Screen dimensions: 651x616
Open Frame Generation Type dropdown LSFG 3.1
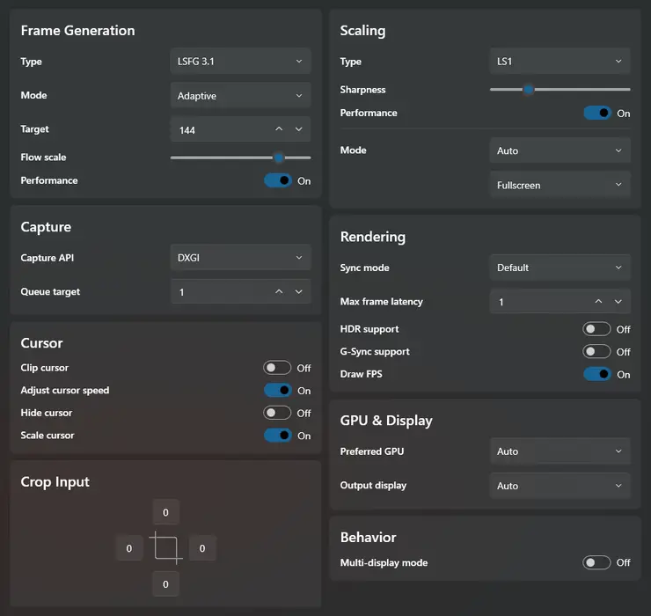[240, 61]
